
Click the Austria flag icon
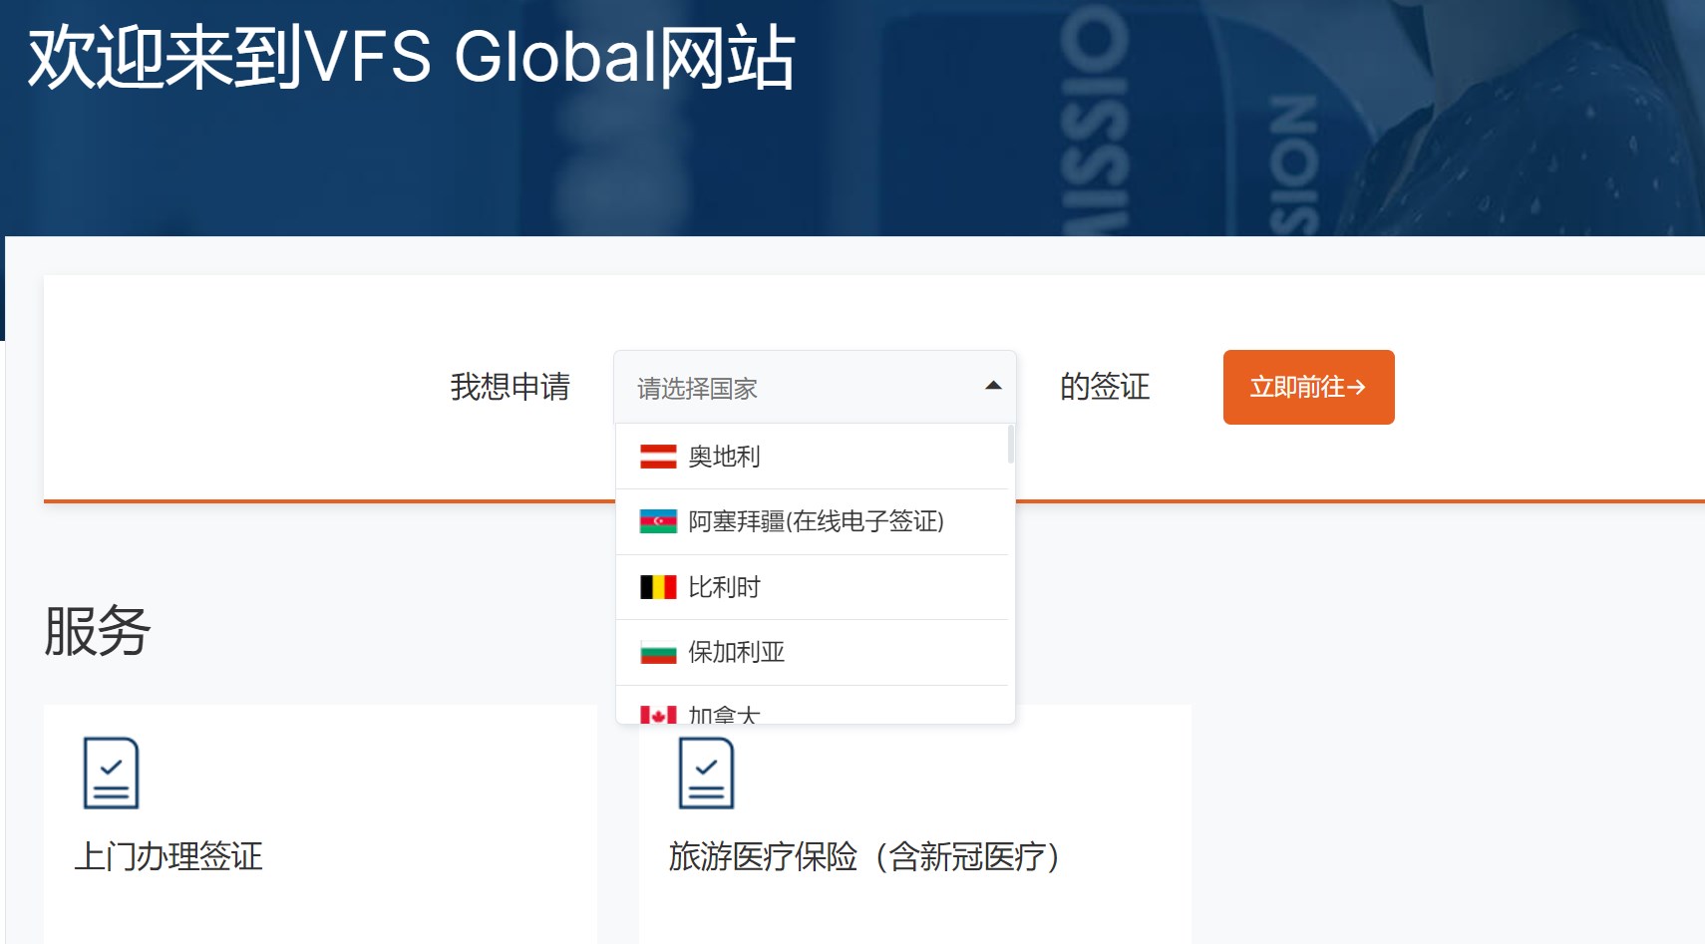(658, 457)
